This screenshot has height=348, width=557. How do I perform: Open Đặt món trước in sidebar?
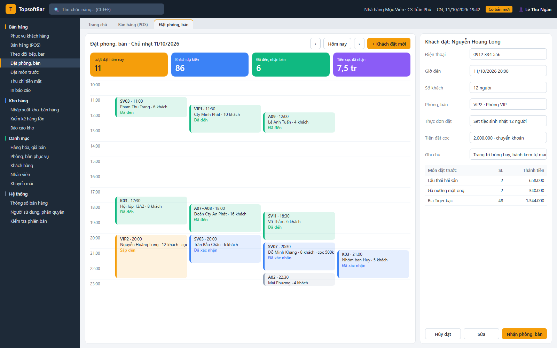40,72
